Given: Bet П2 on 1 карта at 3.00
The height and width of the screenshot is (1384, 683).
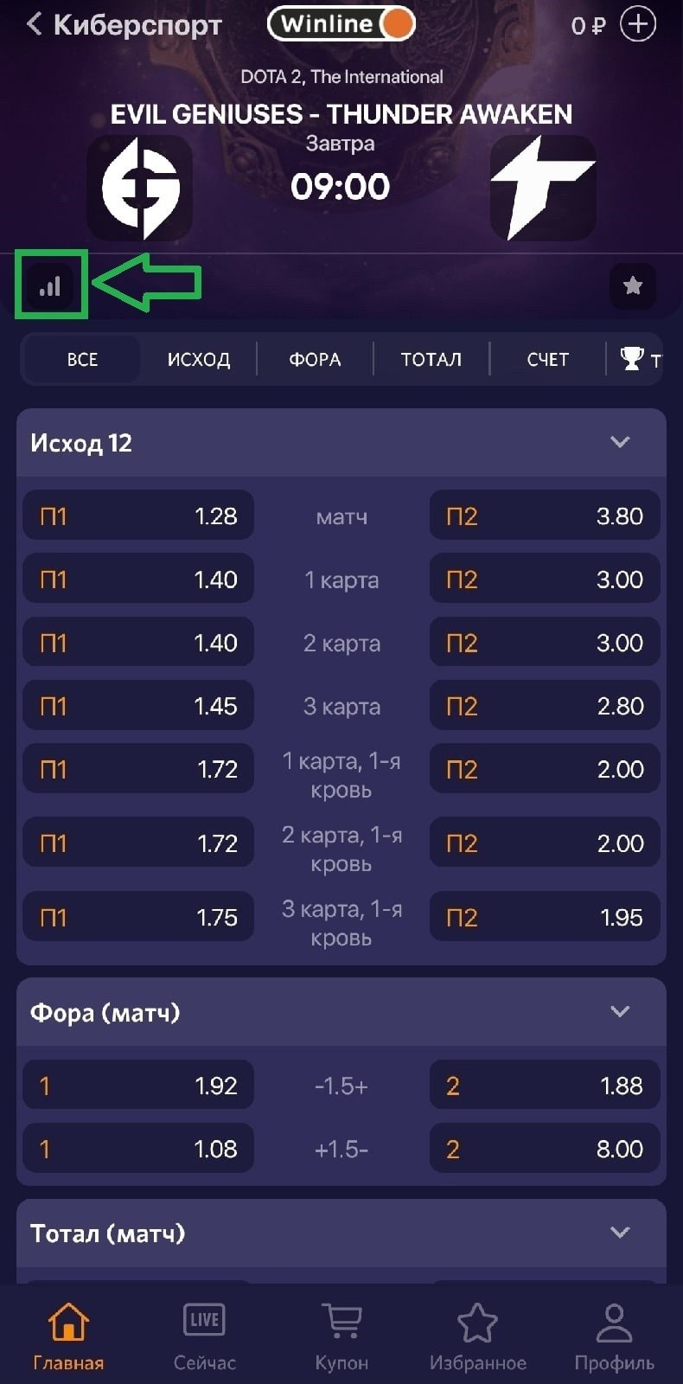Looking at the screenshot, I should (545, 580).
